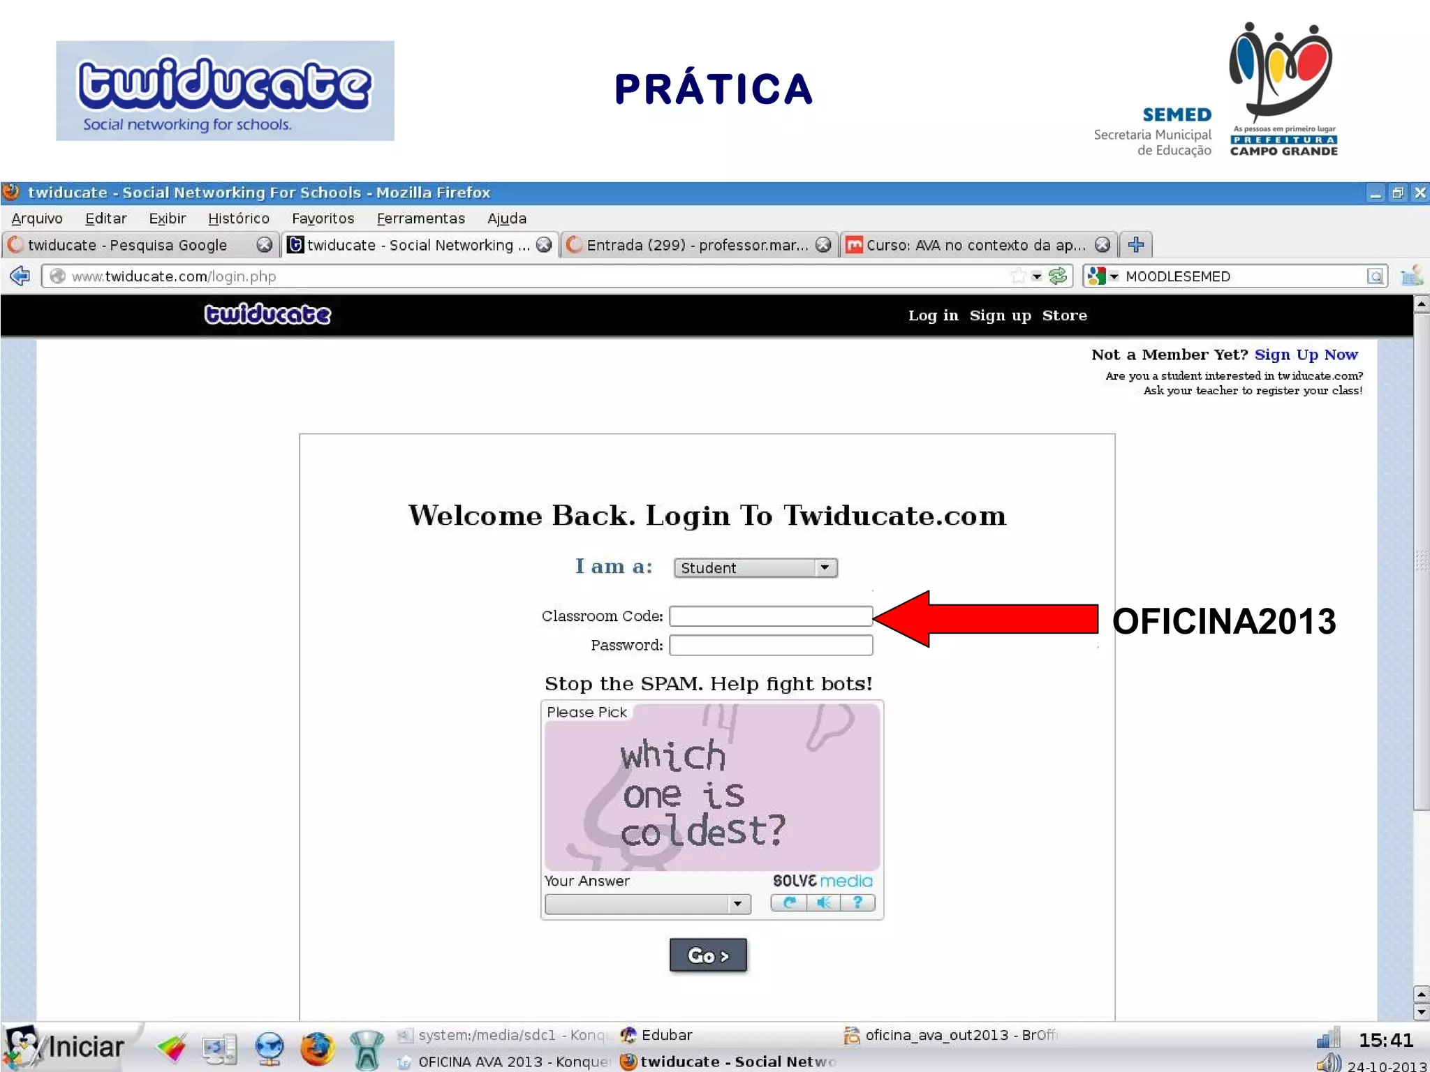Click the Firefox launcher icon in taskbar

[318, 1048]
